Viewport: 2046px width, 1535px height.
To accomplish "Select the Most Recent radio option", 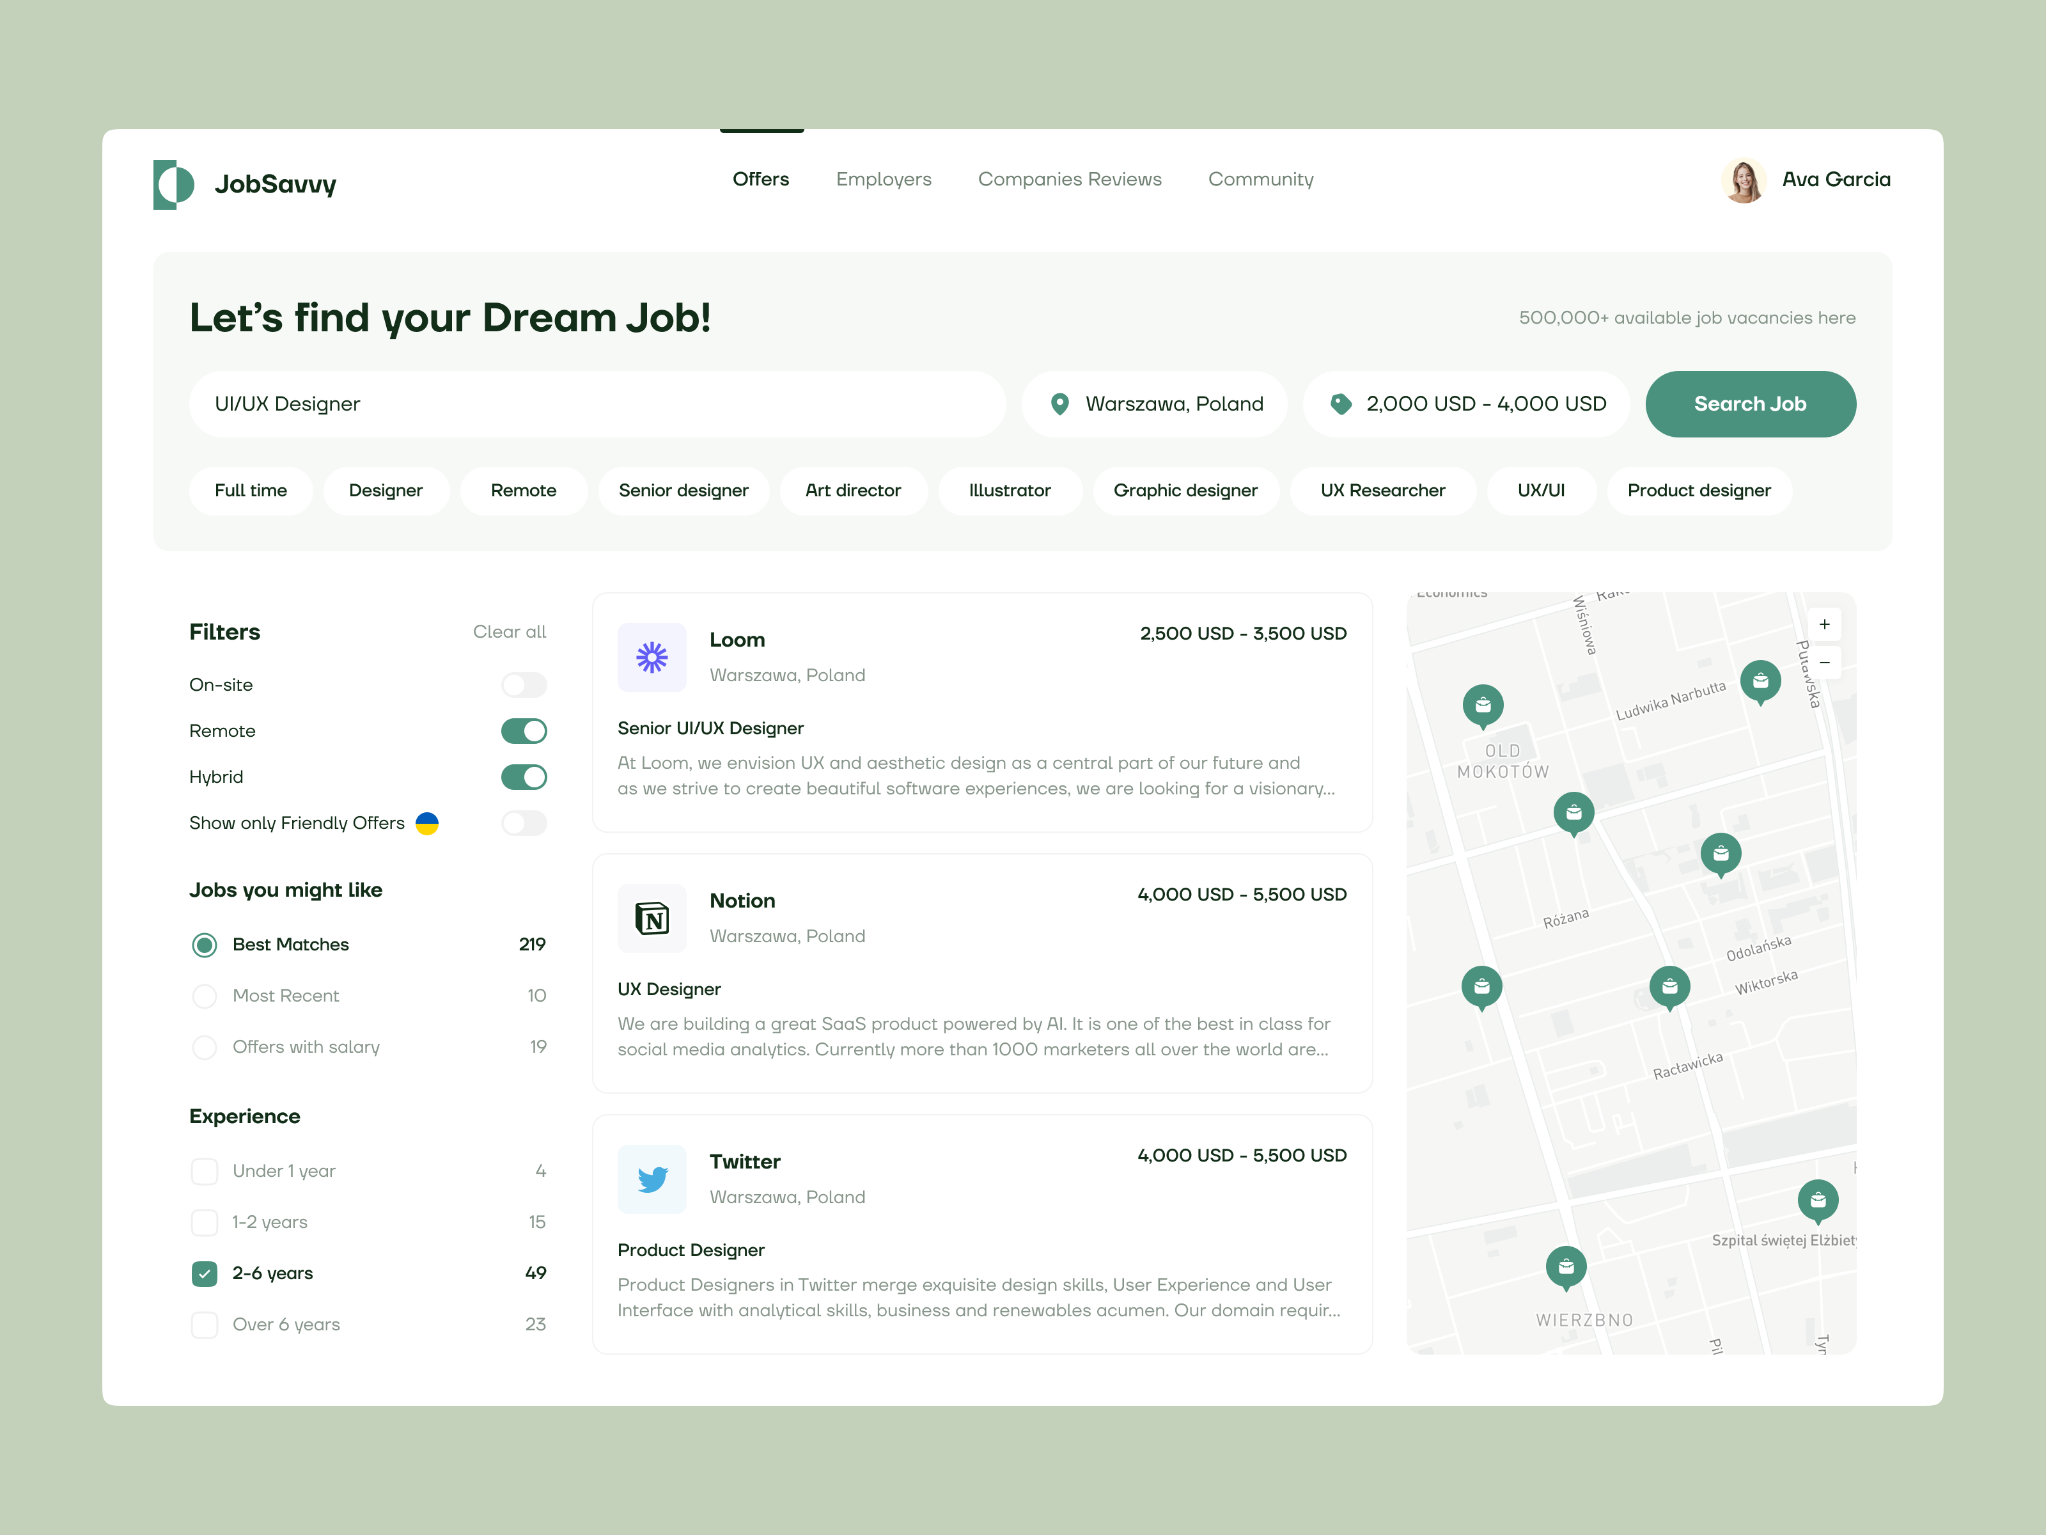I will [205, 996].
